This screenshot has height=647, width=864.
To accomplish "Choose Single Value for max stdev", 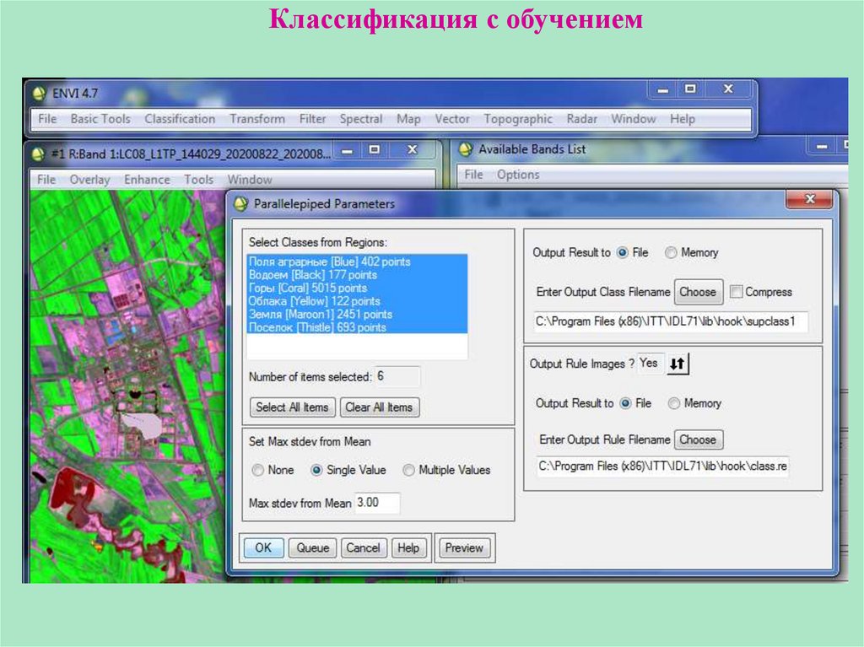I will pos(316,470).
